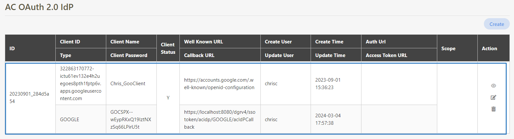Click the GOOGLE type cell
This screenshot has height=139, width=514.
pyautogui.click(x=69, y=120)
